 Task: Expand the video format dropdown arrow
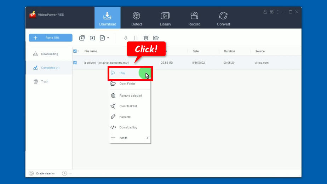click(x=108, y=38)
